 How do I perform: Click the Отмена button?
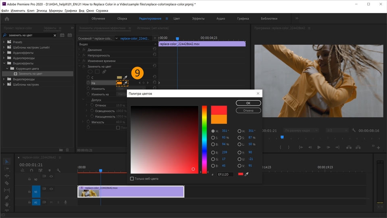click(248, 110)
